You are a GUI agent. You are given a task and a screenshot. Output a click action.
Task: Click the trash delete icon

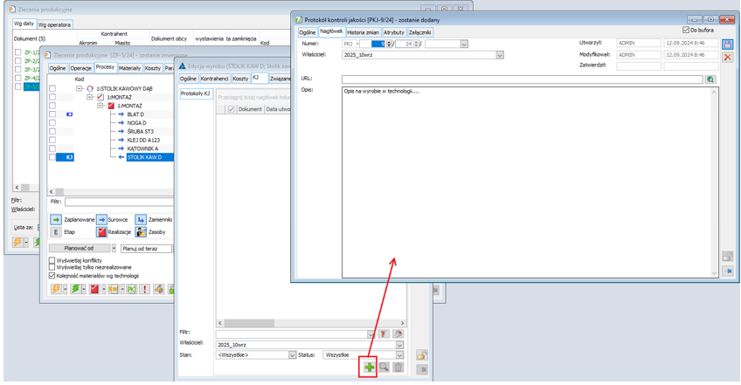click(398, 368)
